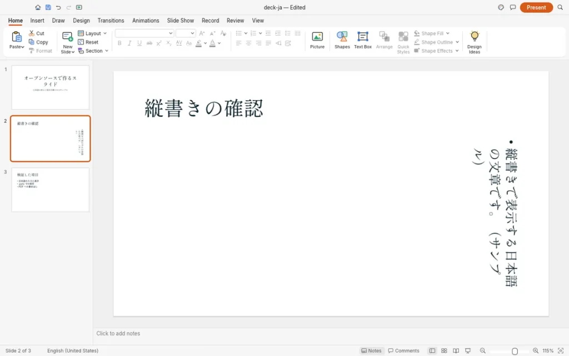The image size is (569, 356).
Task: Start slideshow from title bar icon
Action: tap(79, 7)
